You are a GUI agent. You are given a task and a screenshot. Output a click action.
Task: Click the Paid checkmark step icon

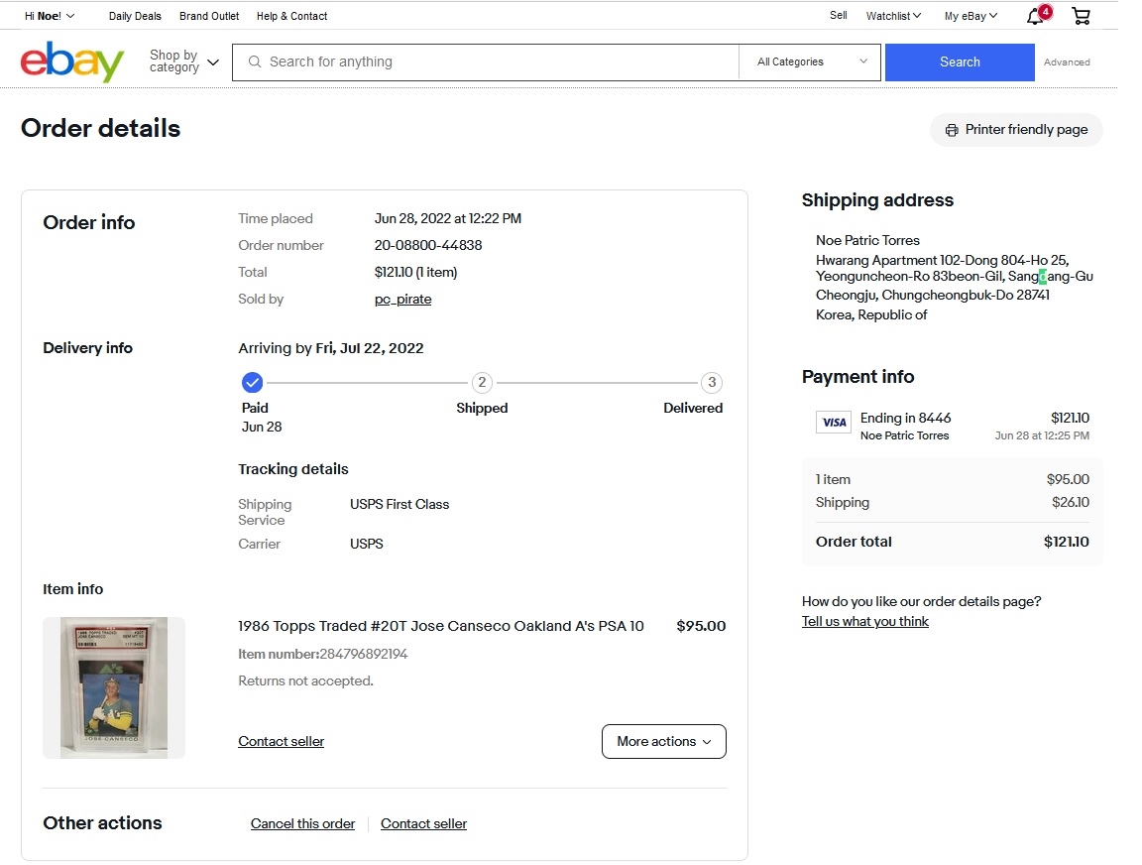[x=252, y=383]
